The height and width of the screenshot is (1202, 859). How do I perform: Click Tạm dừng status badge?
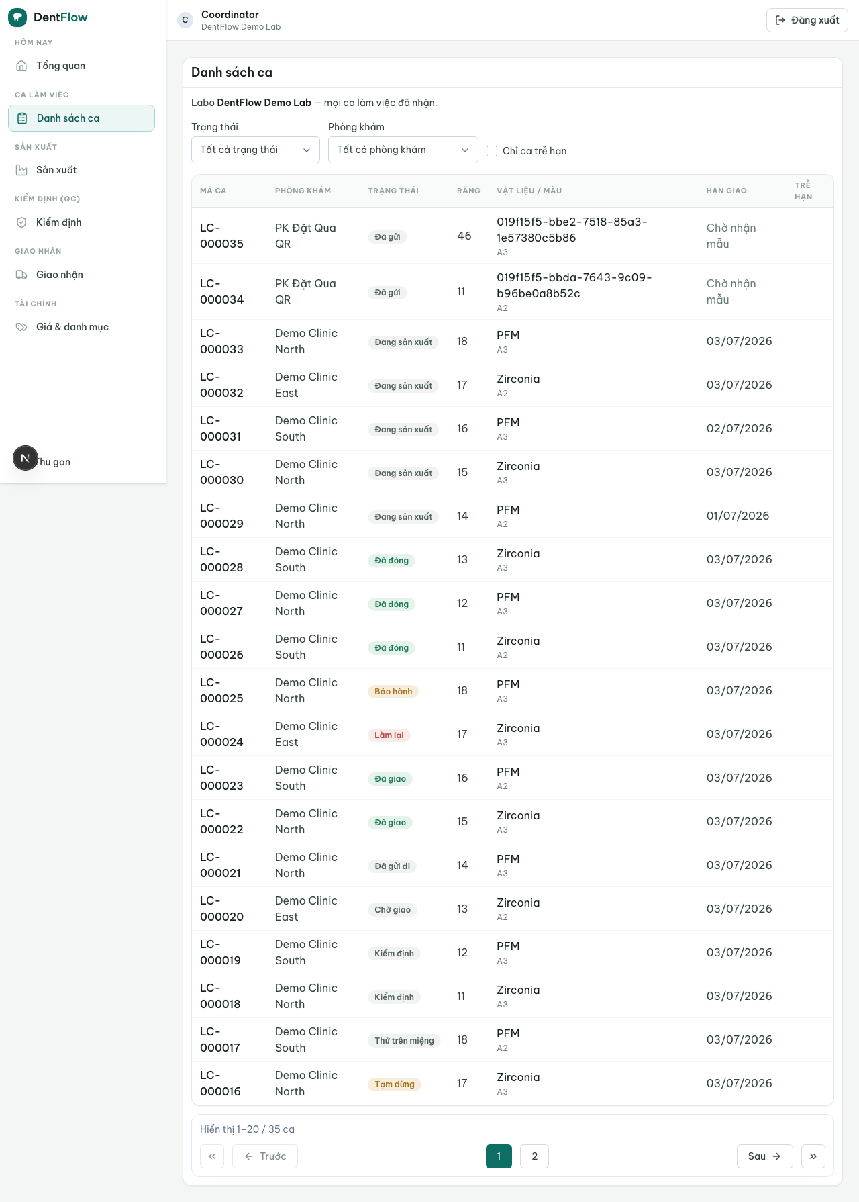coord(395,1084)
